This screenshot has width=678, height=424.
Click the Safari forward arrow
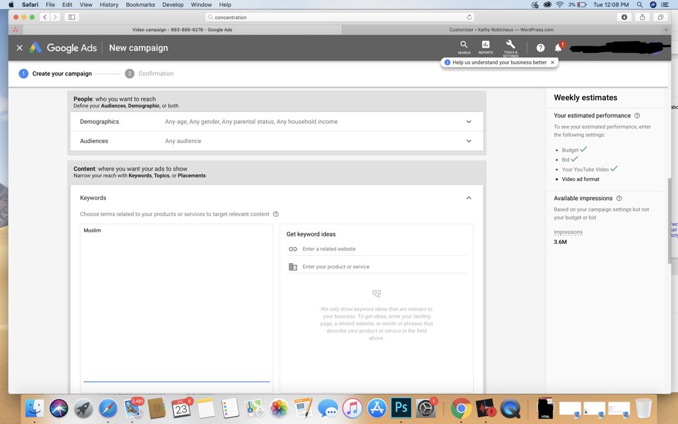pos(55,17)
